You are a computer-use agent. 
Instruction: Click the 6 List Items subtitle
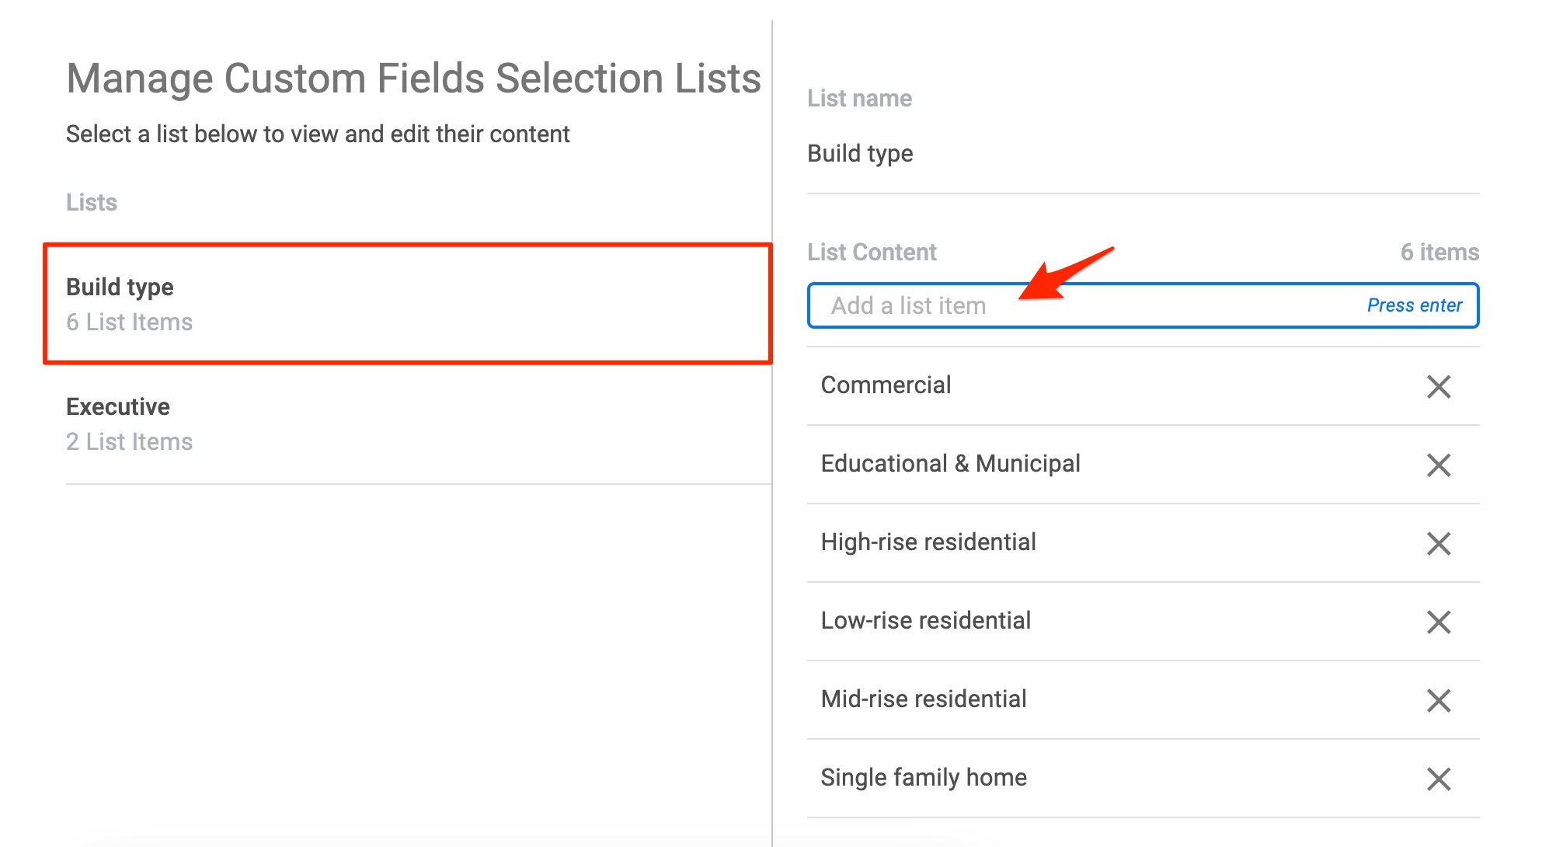(x=129, y=322)
